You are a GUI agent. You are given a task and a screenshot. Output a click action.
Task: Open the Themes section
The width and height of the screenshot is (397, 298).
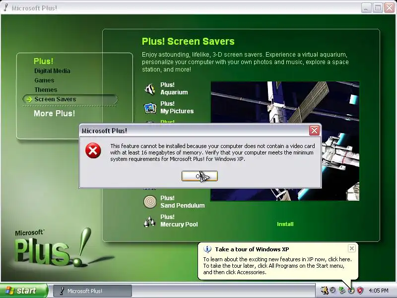click(x=46, y=90)
